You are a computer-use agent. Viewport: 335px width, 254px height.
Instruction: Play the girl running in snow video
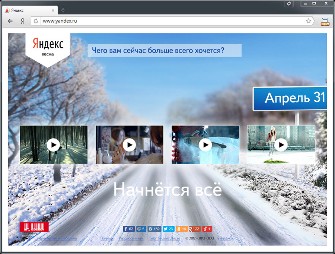[281, 145]
